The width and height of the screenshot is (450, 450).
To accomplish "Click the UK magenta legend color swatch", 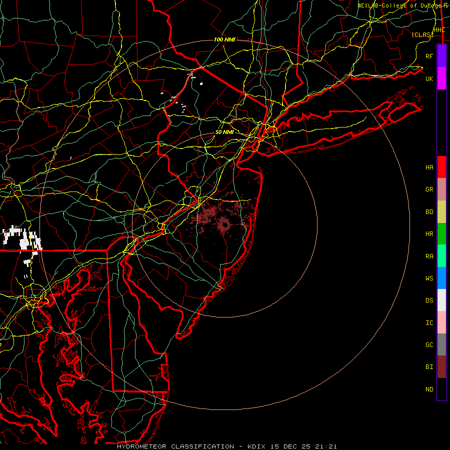I will pos(441,78).
